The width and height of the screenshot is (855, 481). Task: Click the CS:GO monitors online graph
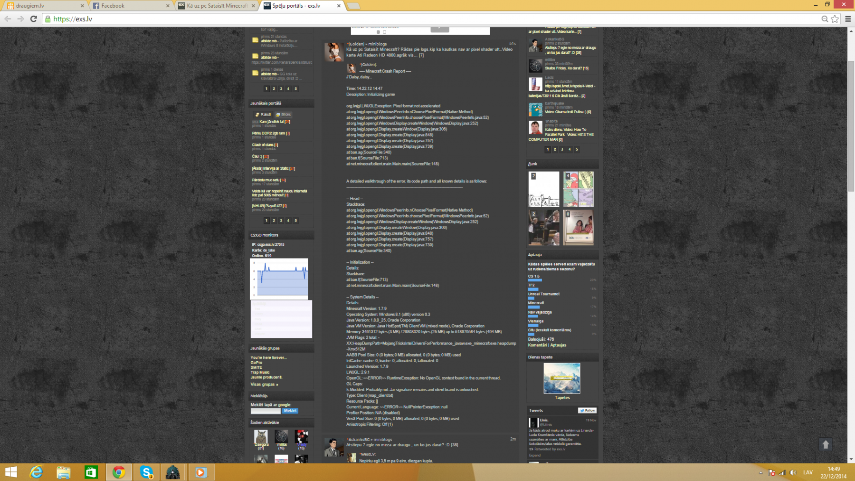(279, 279)
